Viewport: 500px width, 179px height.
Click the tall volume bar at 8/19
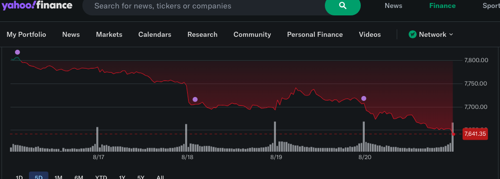[x=275, y=136]
